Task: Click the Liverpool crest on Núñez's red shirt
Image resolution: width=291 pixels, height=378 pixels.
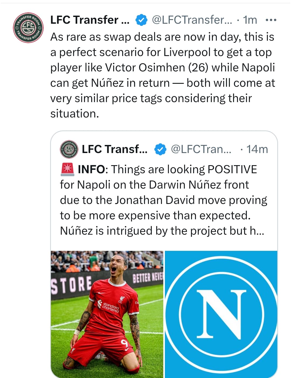Action: [x=122, y=299]
